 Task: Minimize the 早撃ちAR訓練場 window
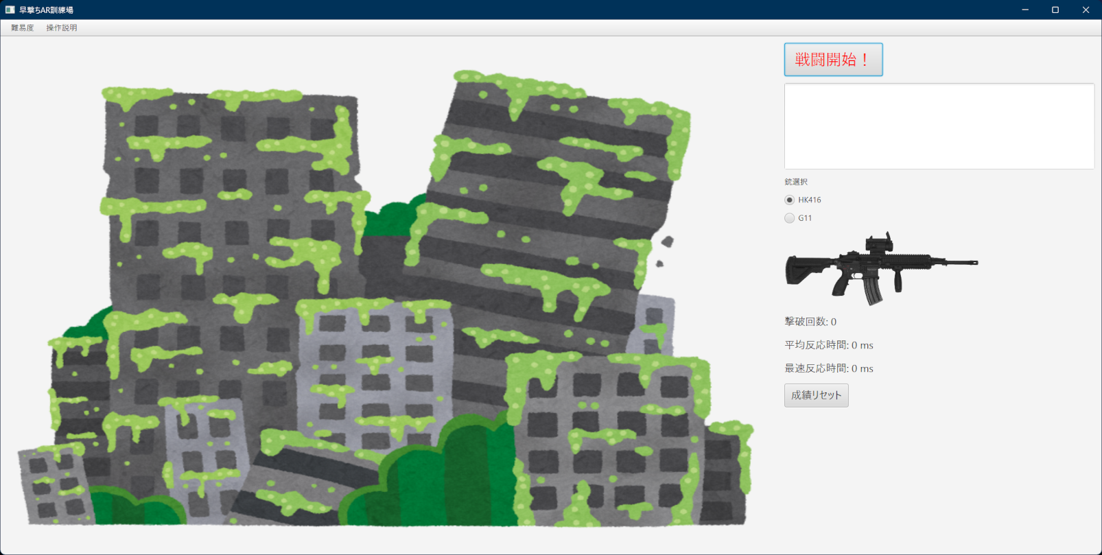pos(1025,10)
